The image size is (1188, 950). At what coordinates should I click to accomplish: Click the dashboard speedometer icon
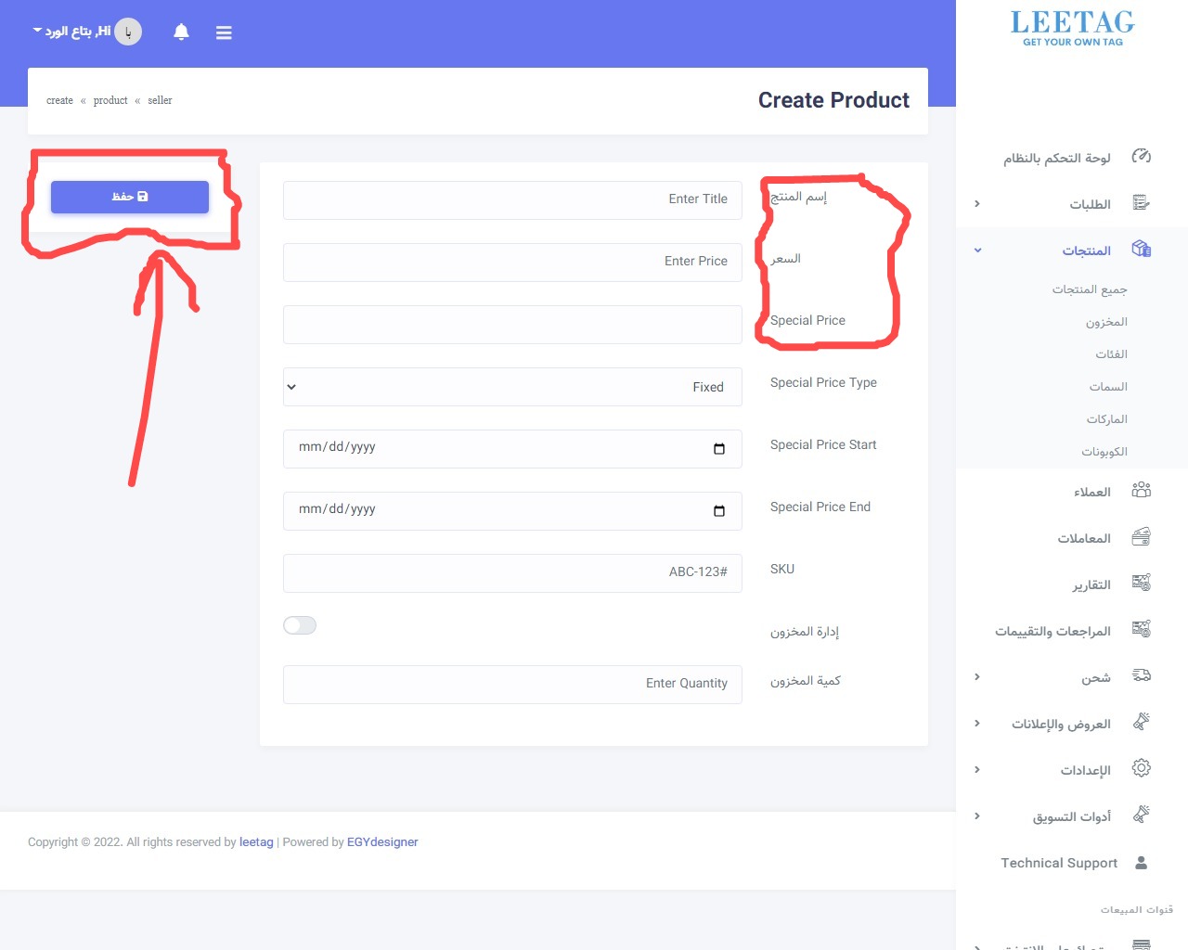(x=1141, y=157)
